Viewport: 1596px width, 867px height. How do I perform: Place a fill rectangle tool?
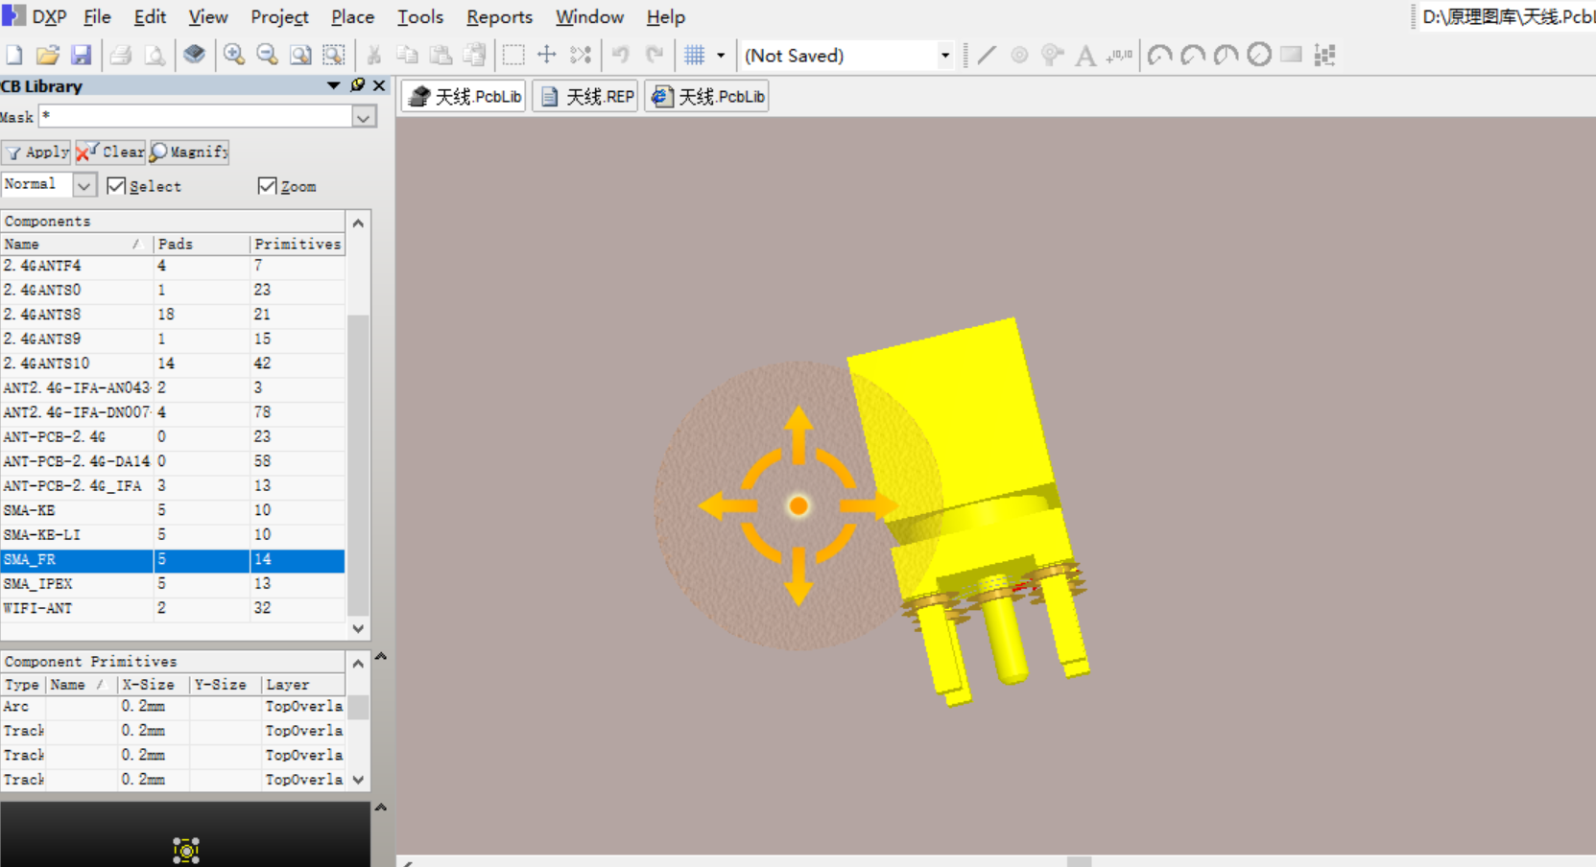(1292, 55)
